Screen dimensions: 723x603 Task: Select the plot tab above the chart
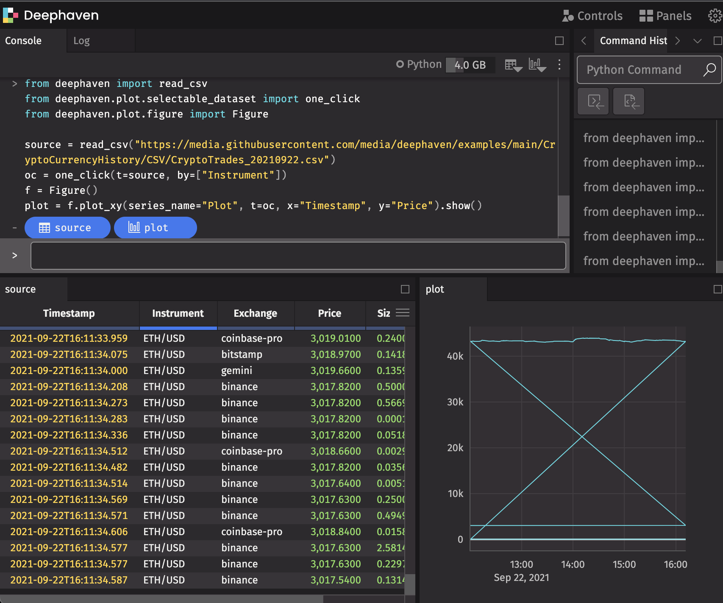(435, 289)
